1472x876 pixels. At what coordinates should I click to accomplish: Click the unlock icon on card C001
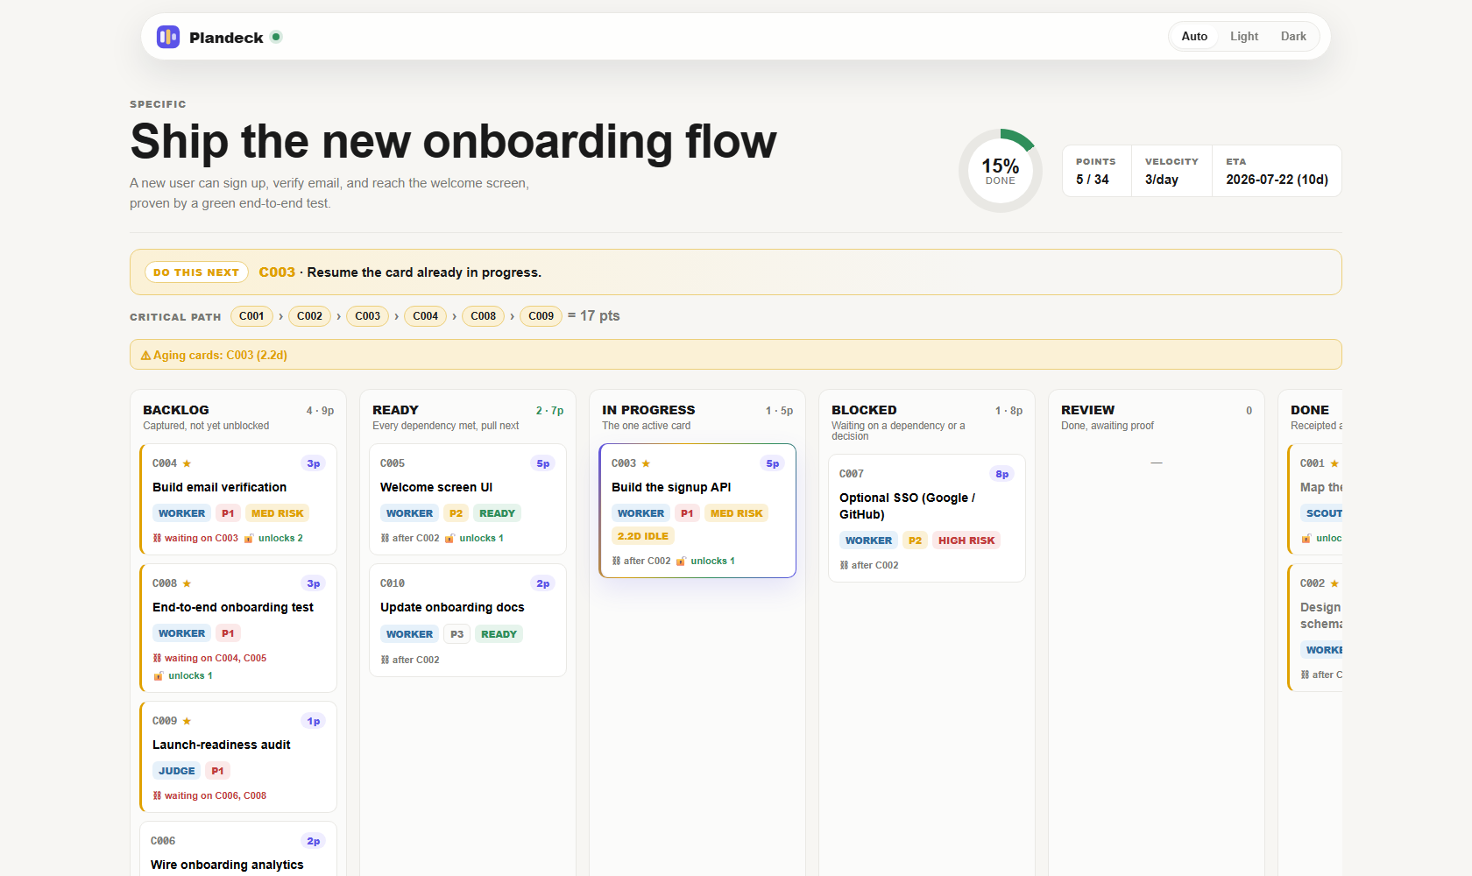tap(1306, 539)
